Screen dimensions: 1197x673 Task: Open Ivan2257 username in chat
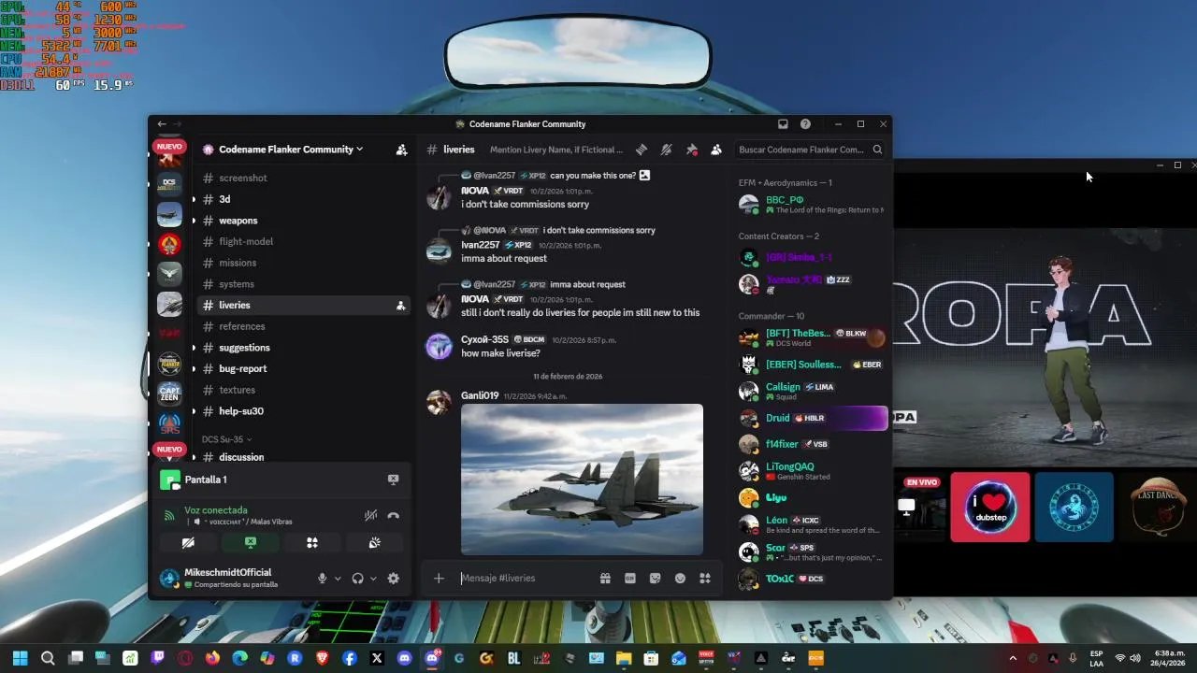coord(481,245)
